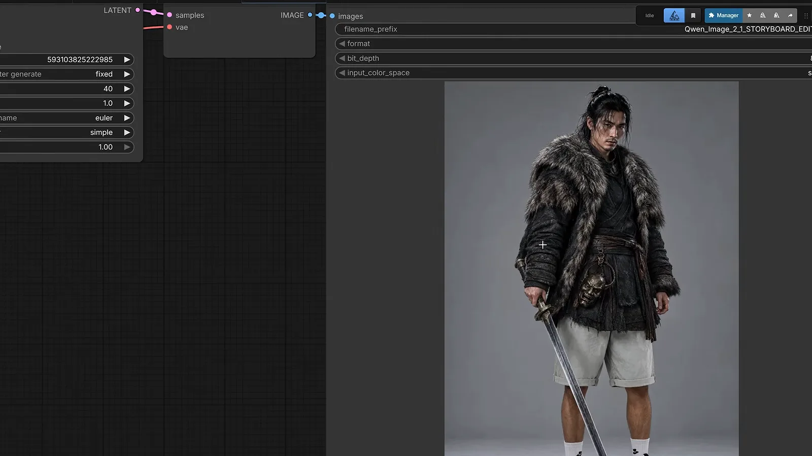Select the fixed value in control after generate
This screenshot has height=456, width=812.
[x=104, y=74]
